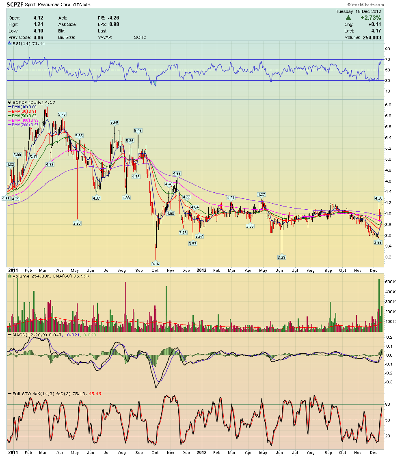Viewport: 402px width, 456px height.
Task: Click the SCPZF (Daily) 4.17 chart title
Action: [x=34, y=102]
